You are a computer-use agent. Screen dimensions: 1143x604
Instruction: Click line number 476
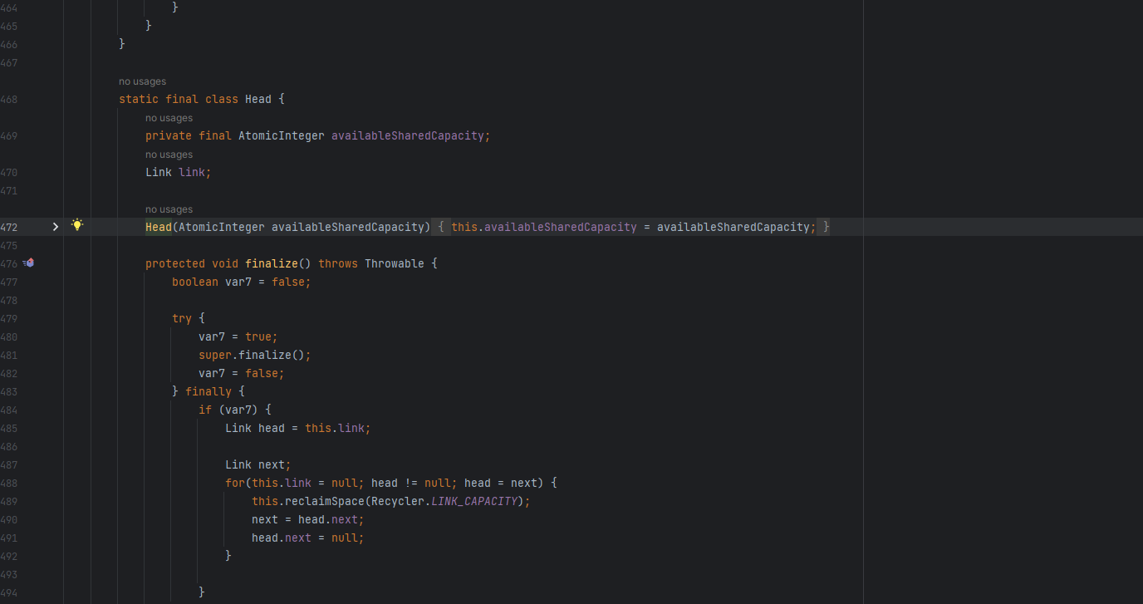point(9,263)
